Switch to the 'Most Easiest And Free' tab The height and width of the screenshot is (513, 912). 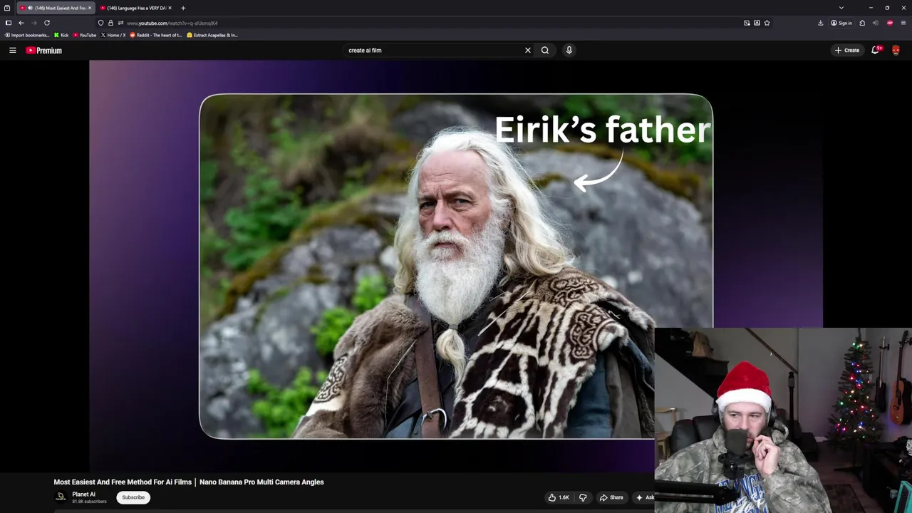tap(56, 8)
